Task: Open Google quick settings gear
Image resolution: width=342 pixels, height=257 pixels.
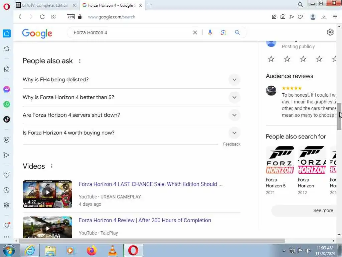Action: (x=330, y=32)
